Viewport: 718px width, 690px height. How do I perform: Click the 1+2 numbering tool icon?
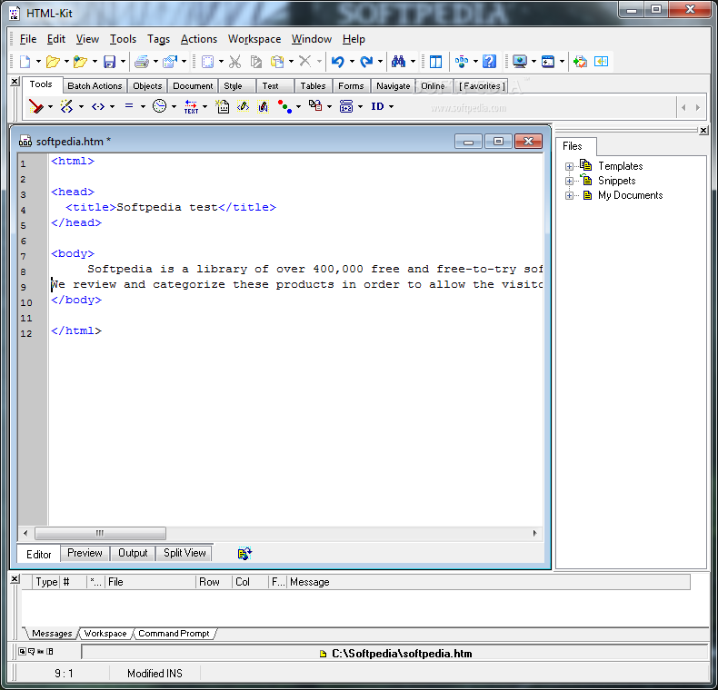pos(346,106)
